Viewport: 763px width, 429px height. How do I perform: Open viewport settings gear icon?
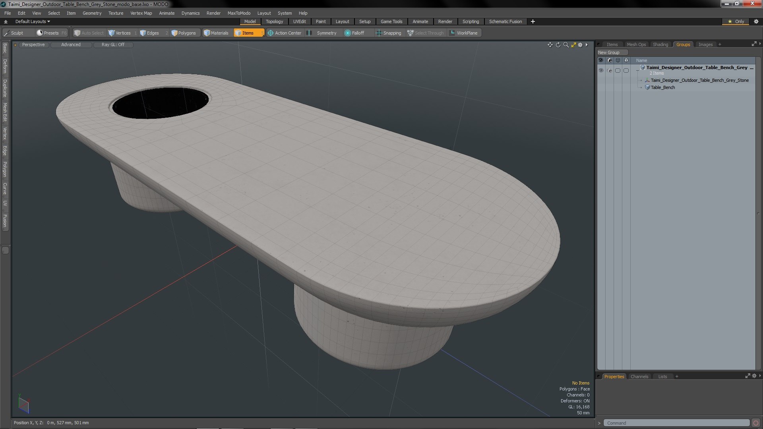click(x=580, y=45)
